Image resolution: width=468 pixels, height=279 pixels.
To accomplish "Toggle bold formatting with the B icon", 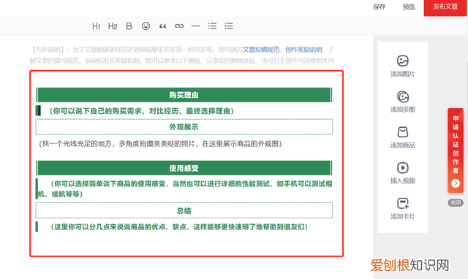I will [x=129, y=26].
